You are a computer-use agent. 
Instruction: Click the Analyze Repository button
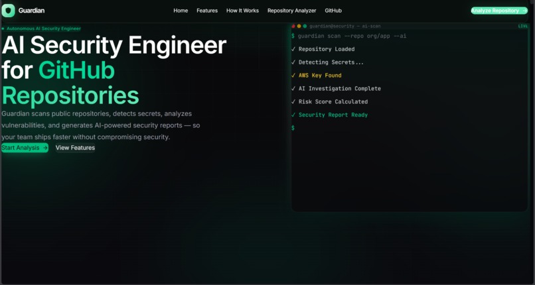click(499, 11)
